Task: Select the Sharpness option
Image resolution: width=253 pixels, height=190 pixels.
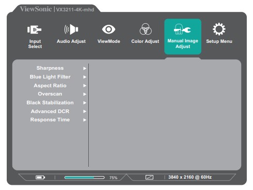Action: tap(50, 68)
